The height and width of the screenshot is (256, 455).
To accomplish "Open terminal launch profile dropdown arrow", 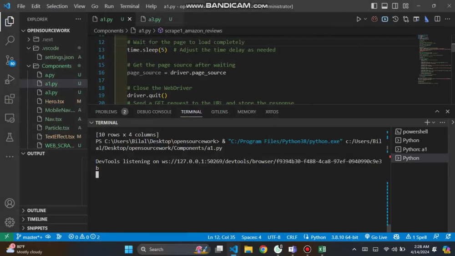I will 434,123.
